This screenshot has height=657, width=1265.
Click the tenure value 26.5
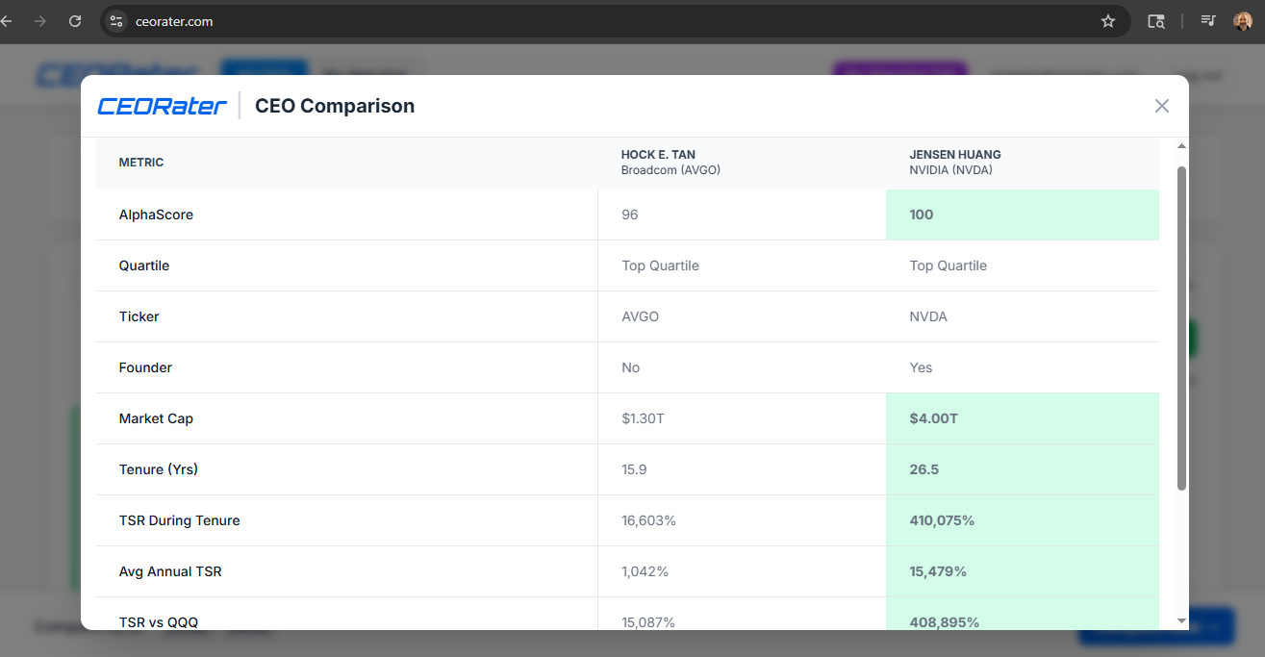(924, 469)
